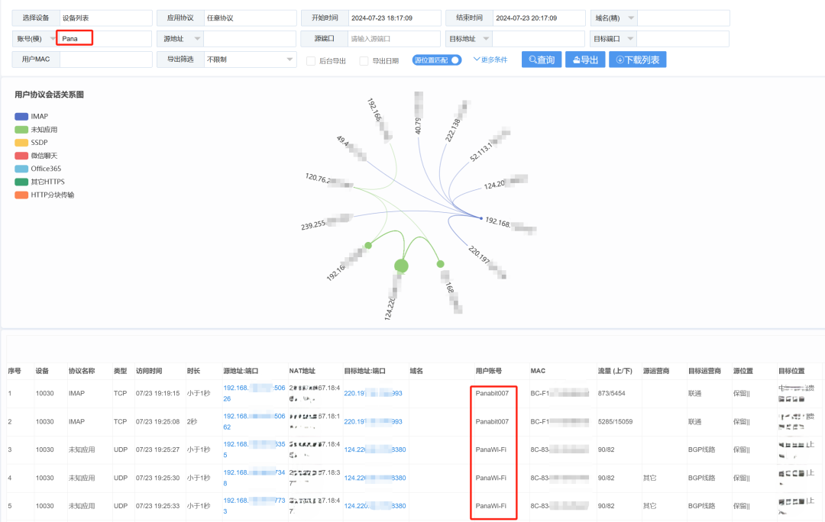Viewport: 825px width, 522px height.
Task: Click the 域名 text input field
Action: 683,18
